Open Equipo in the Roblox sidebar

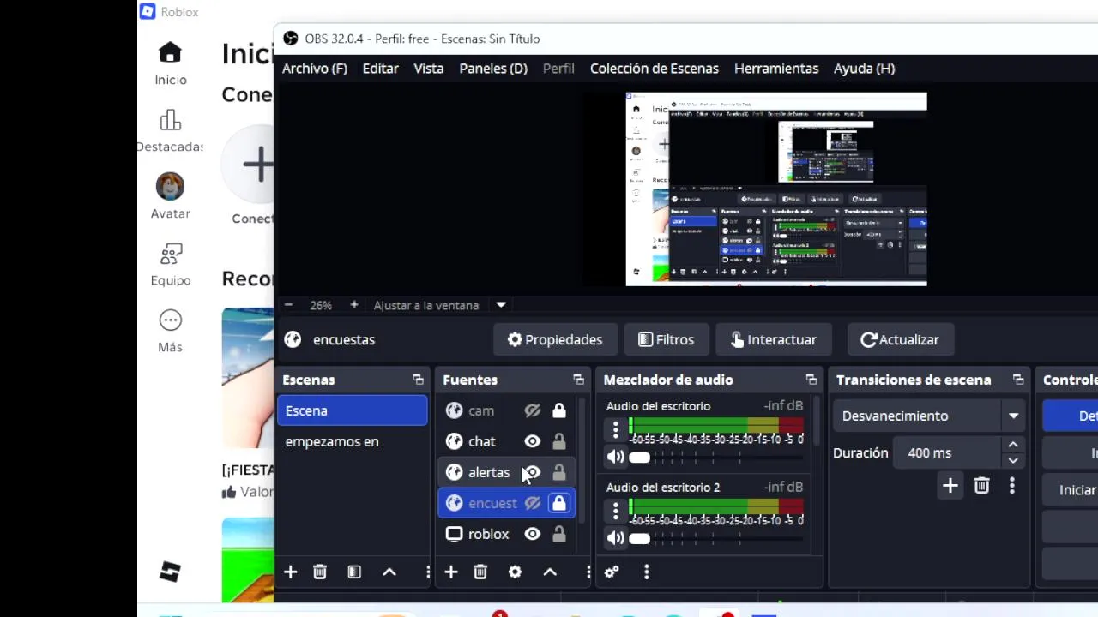click(x=170, y=265)
